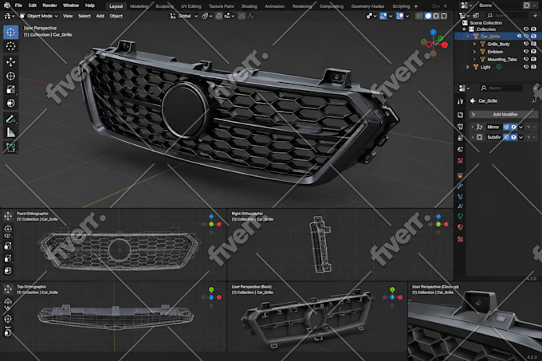Open the main viewport editor type dropdown
Viewport: 542px width, 361px height.
tap(9, 16)
